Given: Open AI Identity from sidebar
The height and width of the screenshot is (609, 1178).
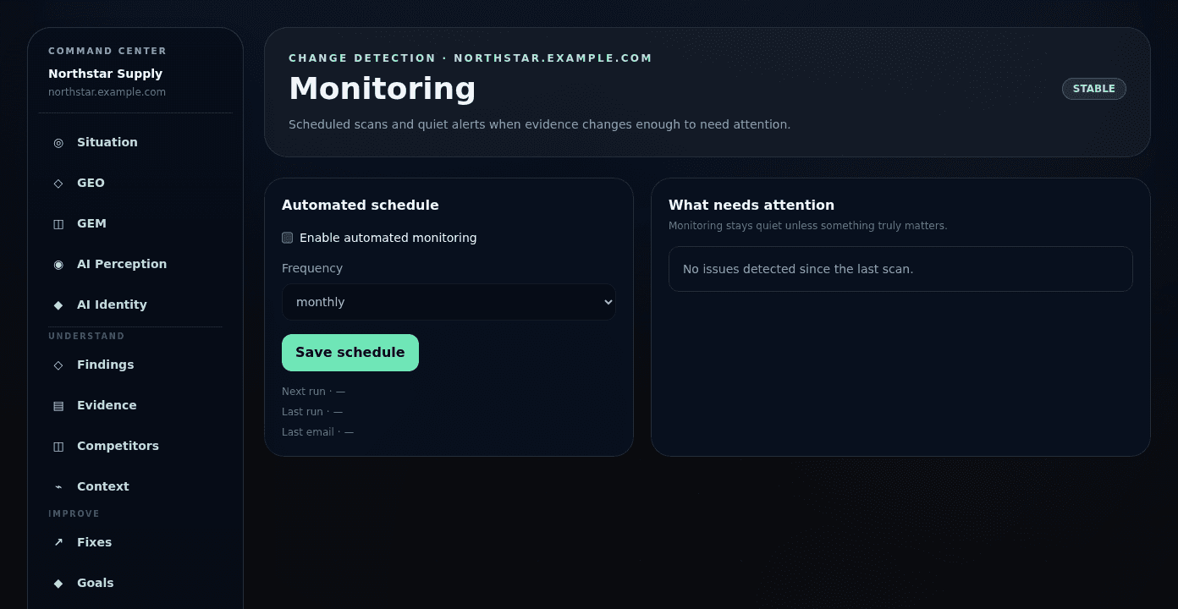Looking at the screenshot, I should pos(112,304).
